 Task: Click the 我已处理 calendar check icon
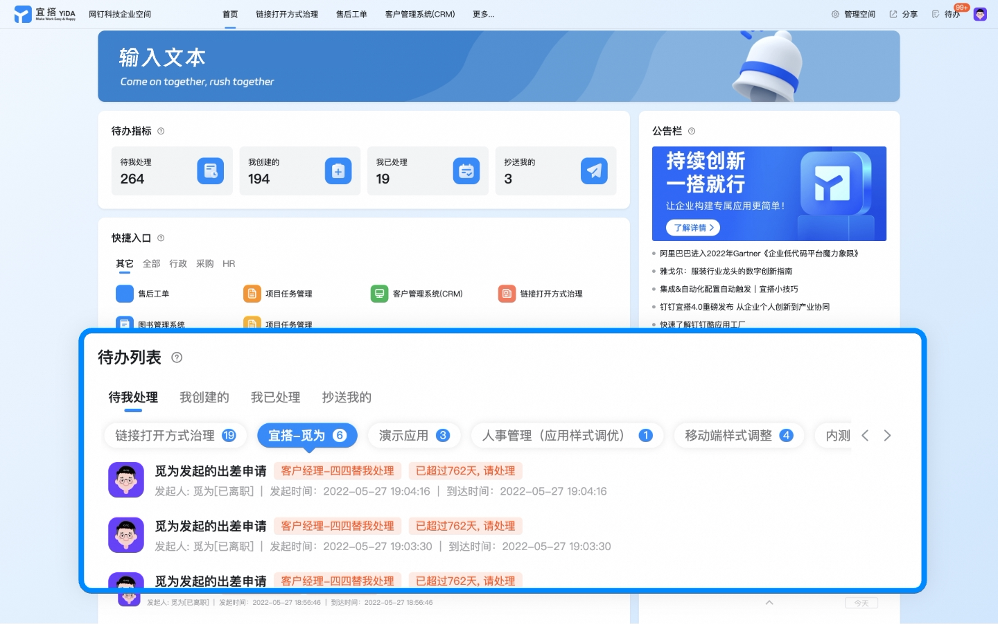466,171
